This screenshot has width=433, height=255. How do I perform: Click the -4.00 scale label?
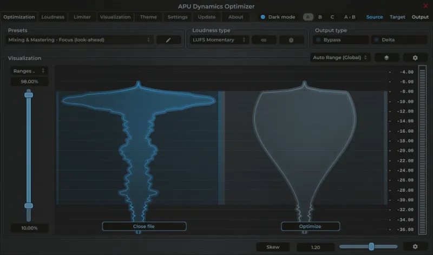406,72
